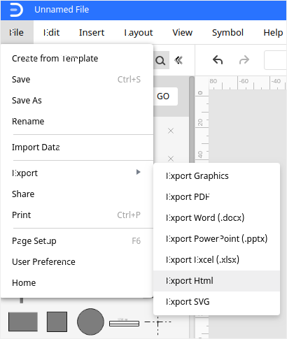
Task: Collapse the symbol library panel with the double chevron
Action: click(178, 60)
